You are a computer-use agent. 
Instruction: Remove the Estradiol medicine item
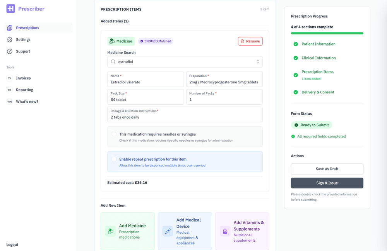click(250, 41)
